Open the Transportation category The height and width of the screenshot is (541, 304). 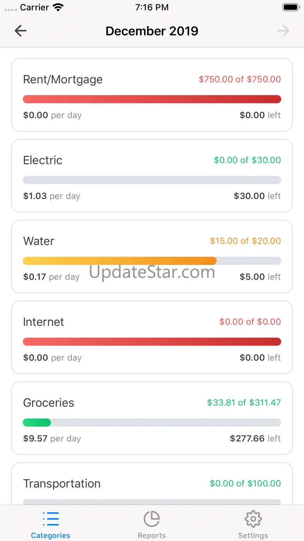(x=62, y=484)
